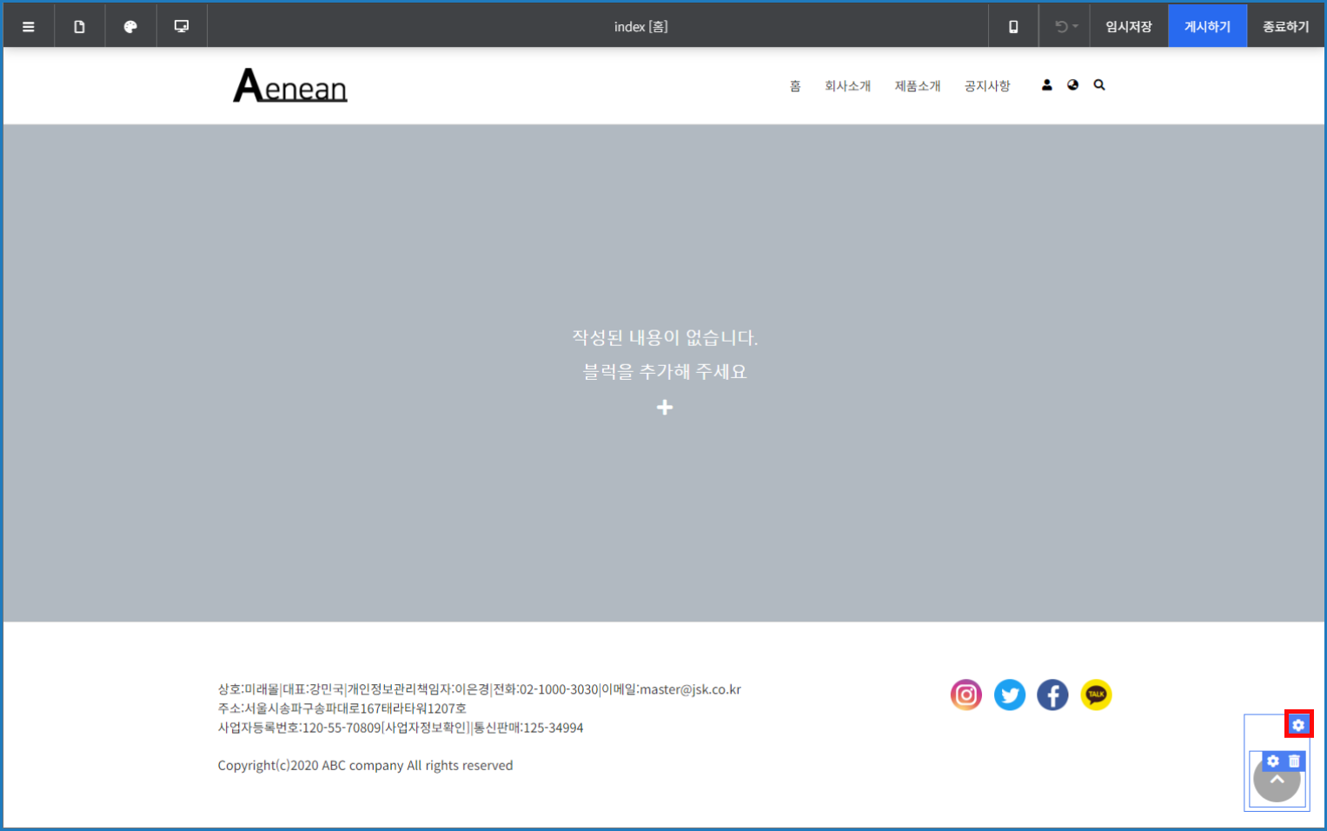The image size is (1327, 831).
Task: Click the Aenean site logo
Action: coord(290,85)
